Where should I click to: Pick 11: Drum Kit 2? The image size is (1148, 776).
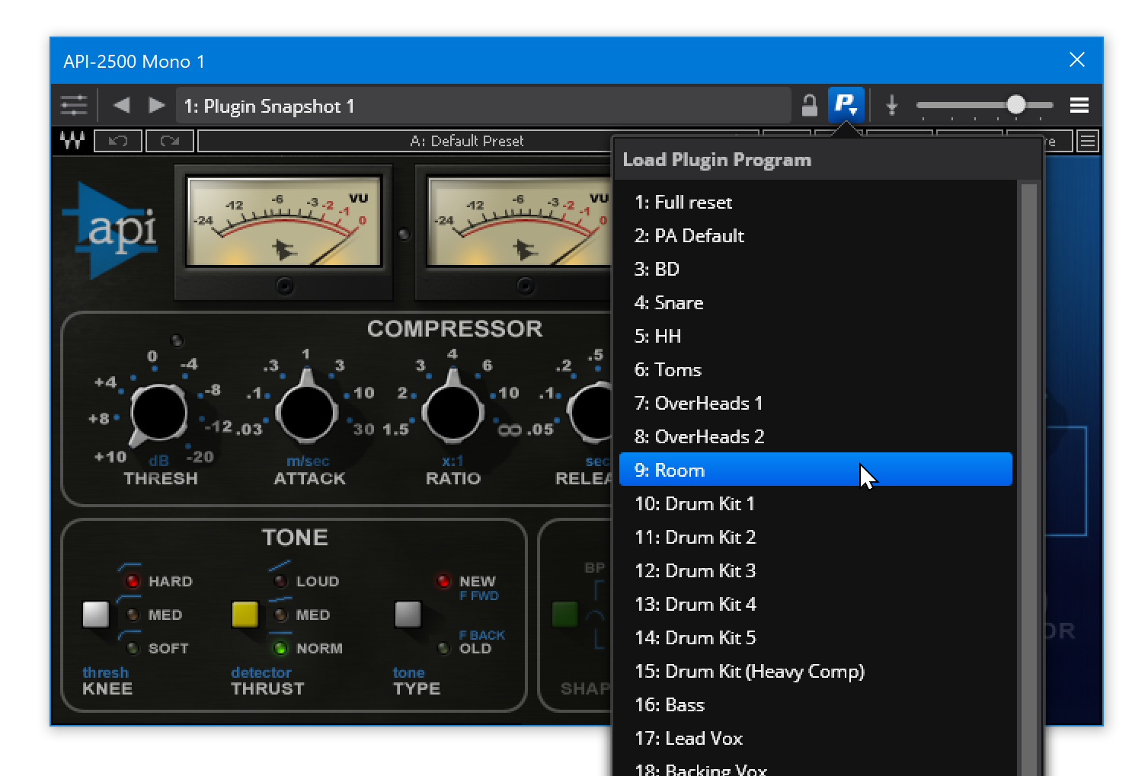pyautogui.click(x=816, y=538)
